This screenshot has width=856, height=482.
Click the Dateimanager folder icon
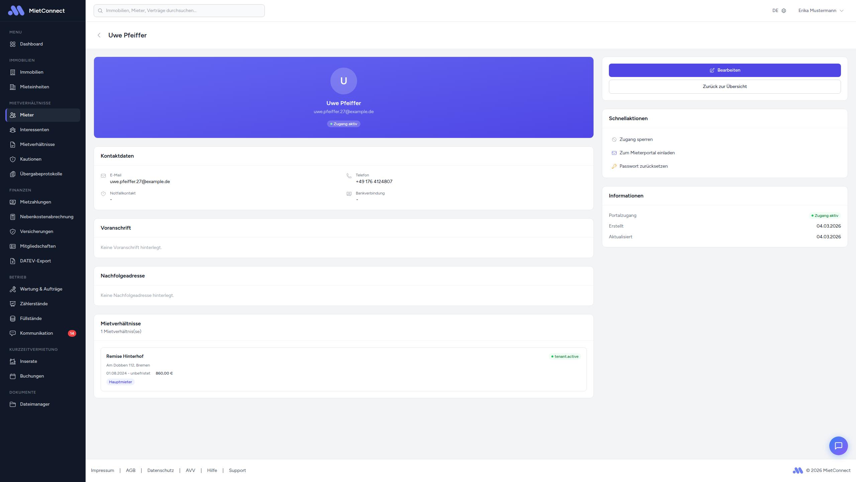pyautogui.click(x=13, y=404)
